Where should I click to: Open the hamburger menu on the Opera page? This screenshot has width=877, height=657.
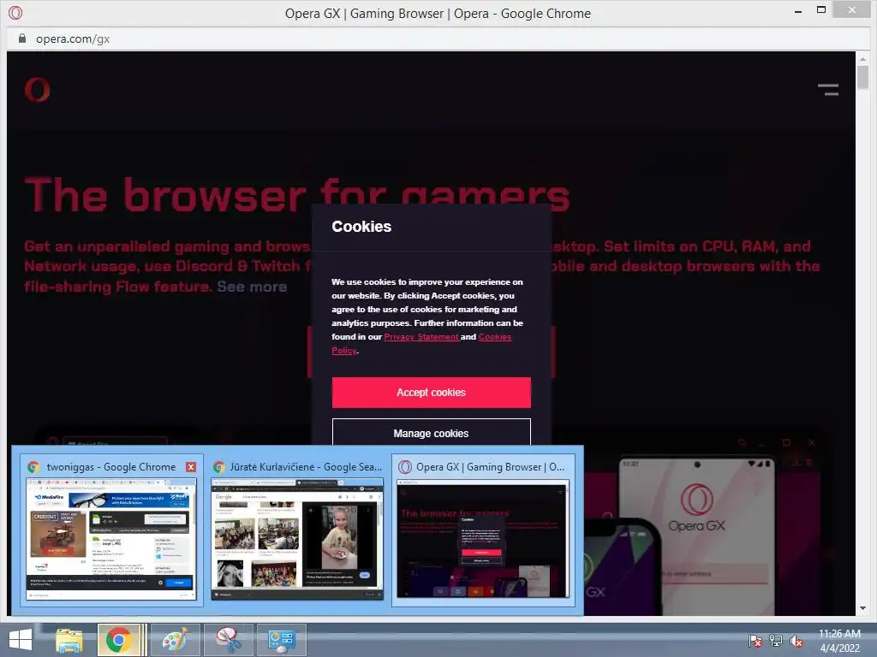click(x=828, y=90)
